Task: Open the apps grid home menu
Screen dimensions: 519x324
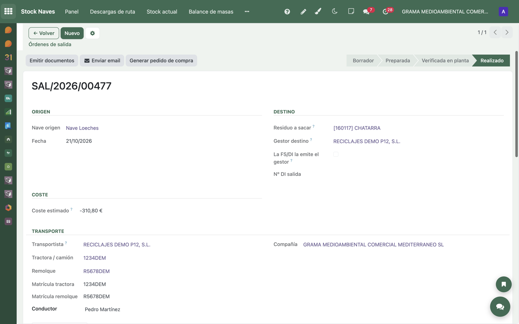Action: point(8,11)
